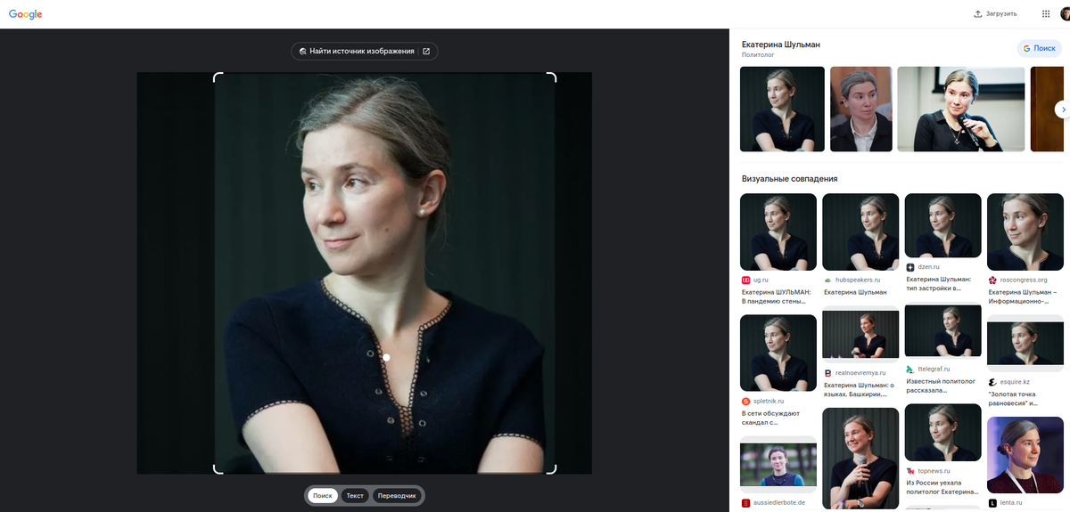Open the carousel thumbnail holding a microphone
Viewport: 1070px width, 512px height.
pos(961,109)
